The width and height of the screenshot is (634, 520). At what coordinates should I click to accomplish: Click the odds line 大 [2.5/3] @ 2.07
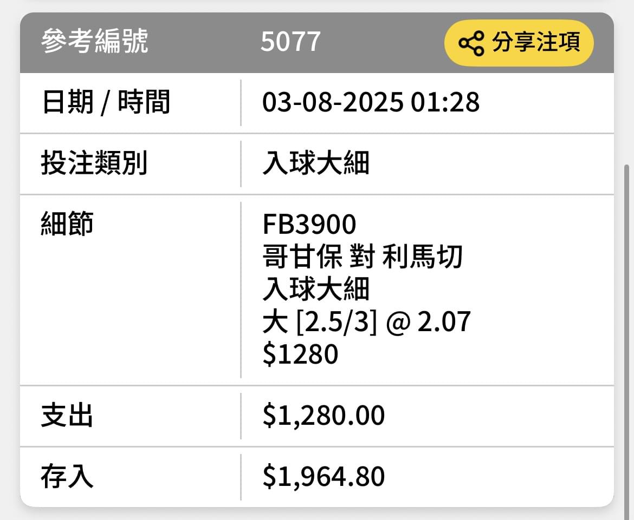click(x=366, y=322)
